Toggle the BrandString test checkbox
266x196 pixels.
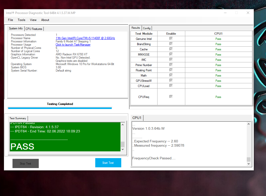(171, 44)
